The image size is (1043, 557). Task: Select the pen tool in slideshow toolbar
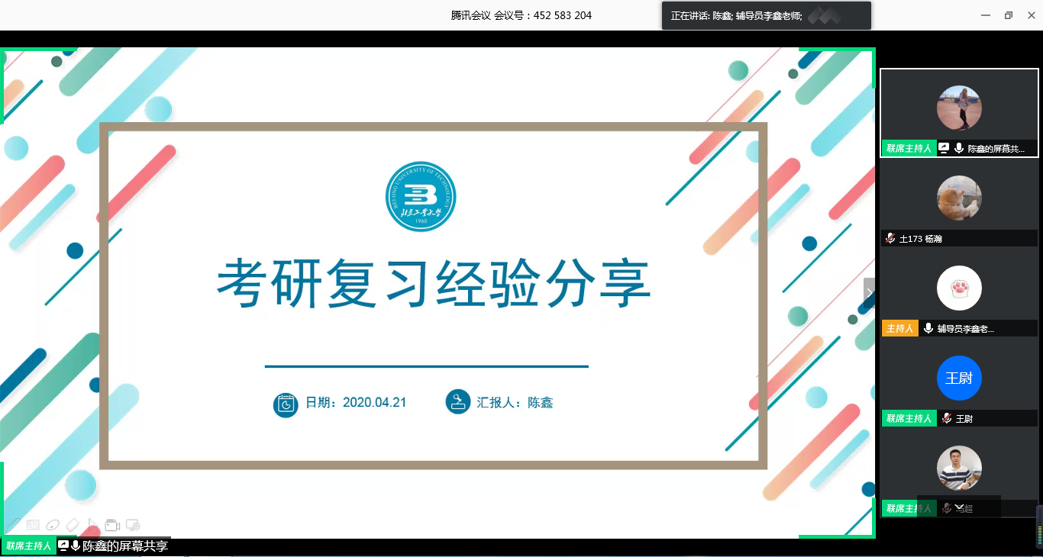(13, 525)
